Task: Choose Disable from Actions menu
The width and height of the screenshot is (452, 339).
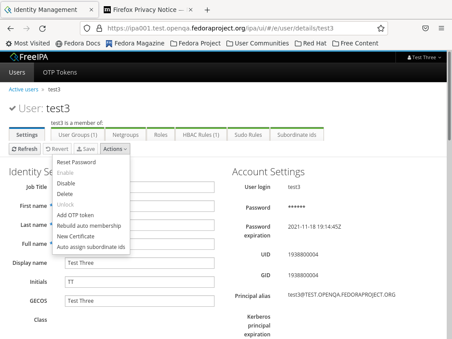Action: click(x=91, y=183)
